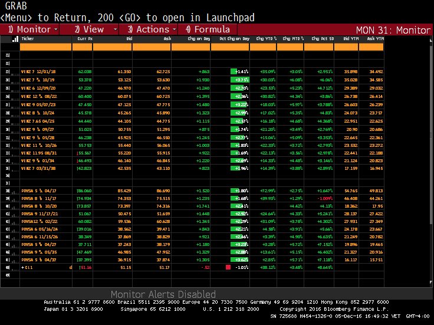Select ticker VENZ 7.65 04/25

(38, 122)
